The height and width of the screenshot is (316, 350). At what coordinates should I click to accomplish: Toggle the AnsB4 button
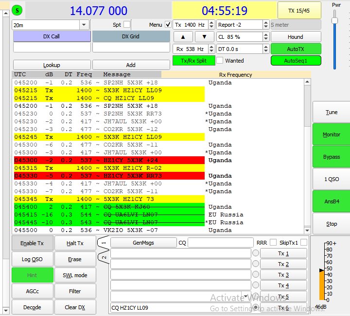pyautogui.click(x=332, y=201)
